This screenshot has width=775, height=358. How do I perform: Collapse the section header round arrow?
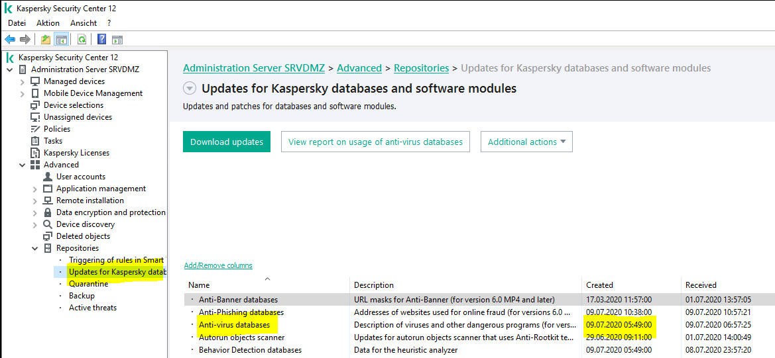(x=190, y=89)
